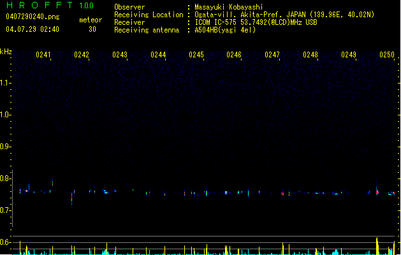Screen dimensions: 401x255
Task: Click time marker 0241
Action: click(43, 55)
